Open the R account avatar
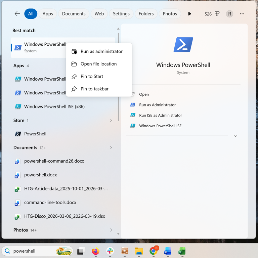Image resolution: width=258 pixels, height=258 pixels. point(229,14)
